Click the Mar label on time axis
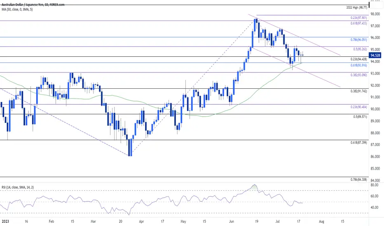 [x=93, y=221]
